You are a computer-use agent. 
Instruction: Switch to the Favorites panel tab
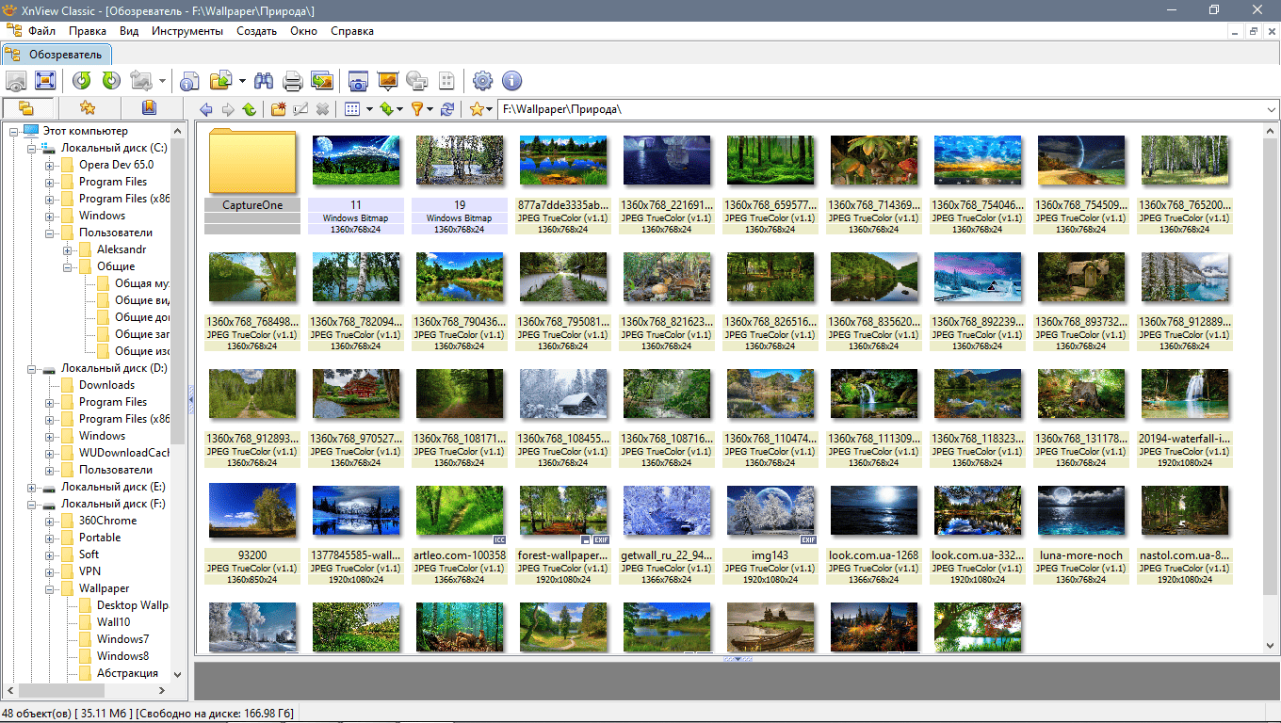(88, 107)
